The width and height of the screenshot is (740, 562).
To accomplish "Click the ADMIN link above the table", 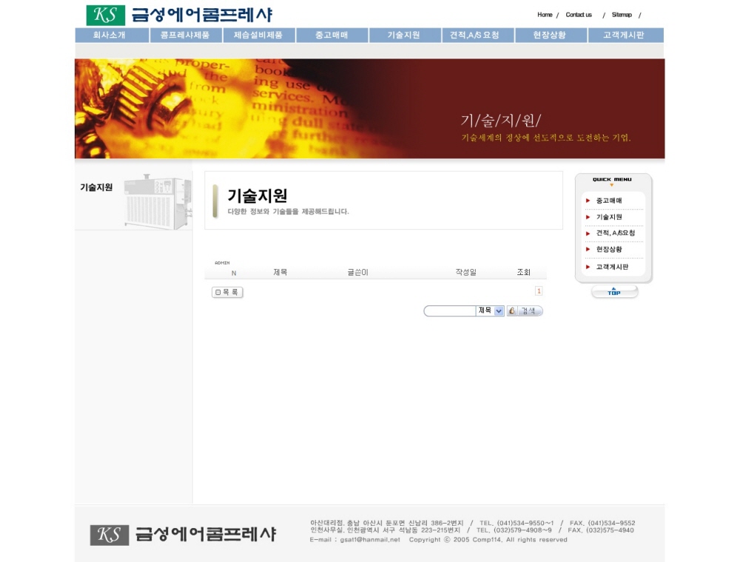I will pos(222,263).
